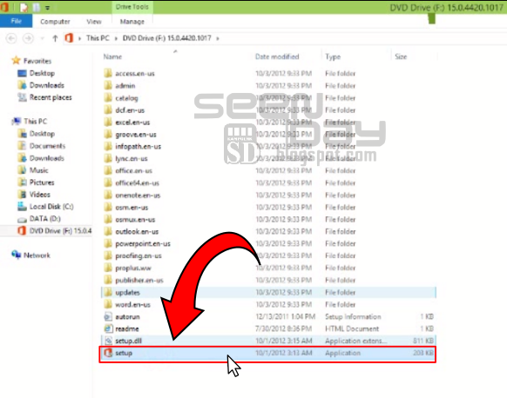Open Downloads under Favorites

46,85
